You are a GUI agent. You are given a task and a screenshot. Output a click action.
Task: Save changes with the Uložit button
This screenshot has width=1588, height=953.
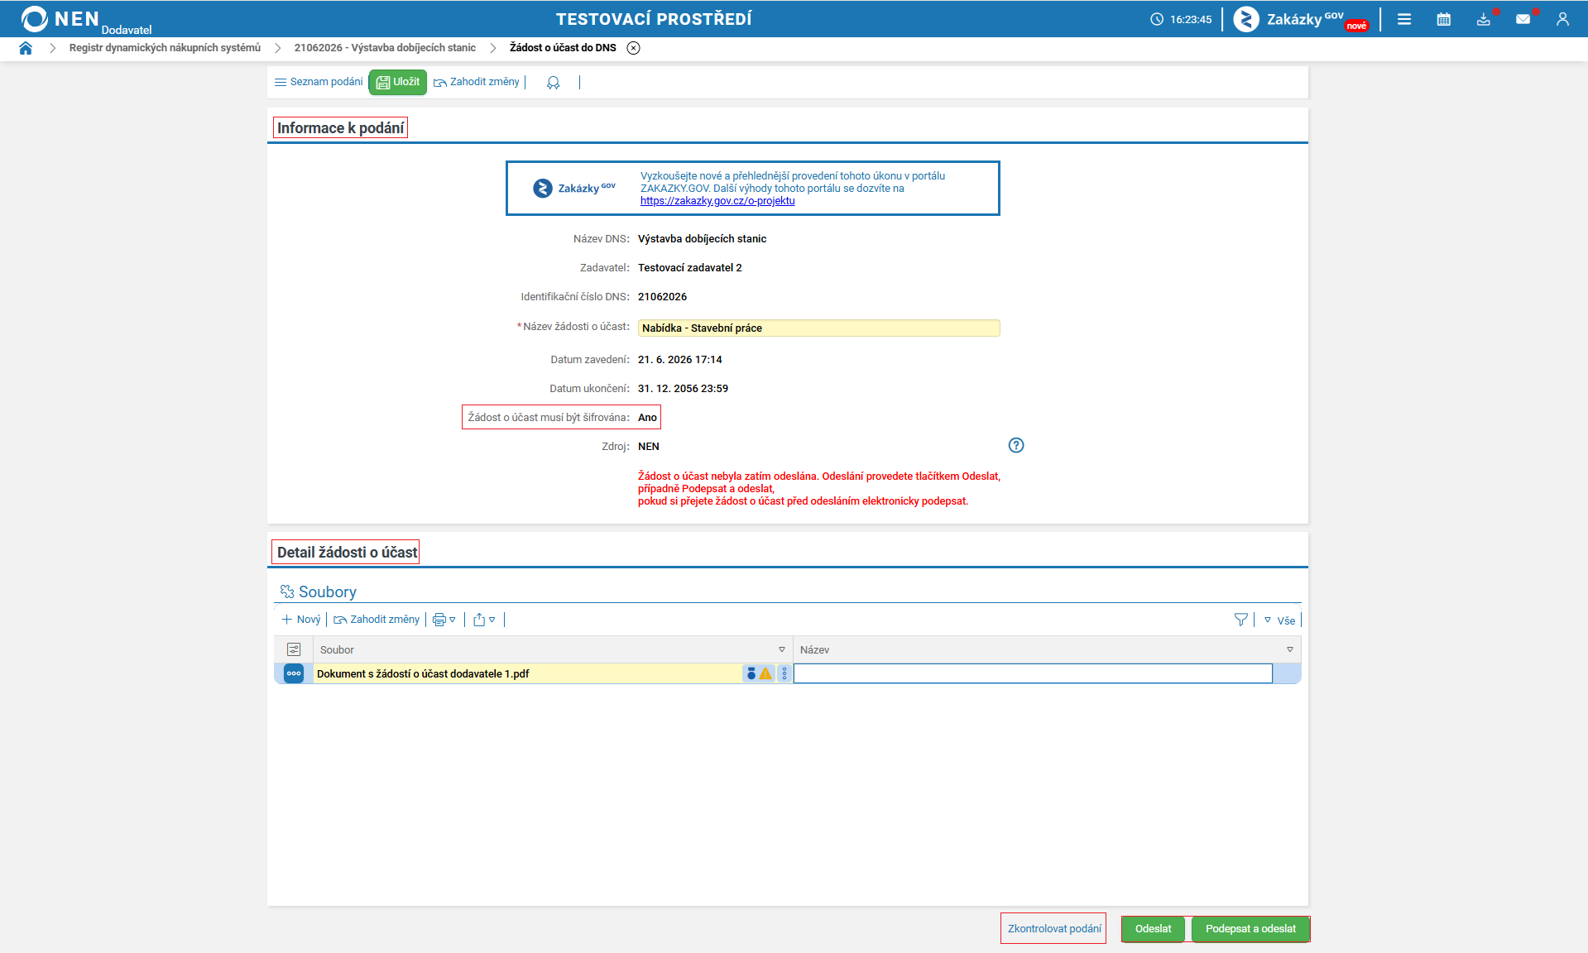pyautogui.click(x=398, y=82)
